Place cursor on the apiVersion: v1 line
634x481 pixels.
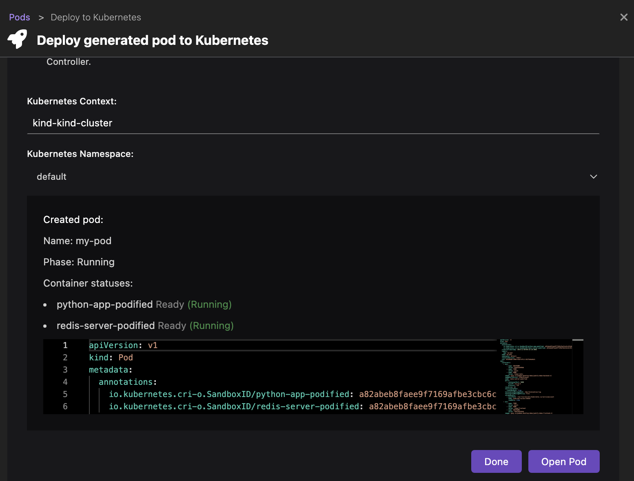123,345
